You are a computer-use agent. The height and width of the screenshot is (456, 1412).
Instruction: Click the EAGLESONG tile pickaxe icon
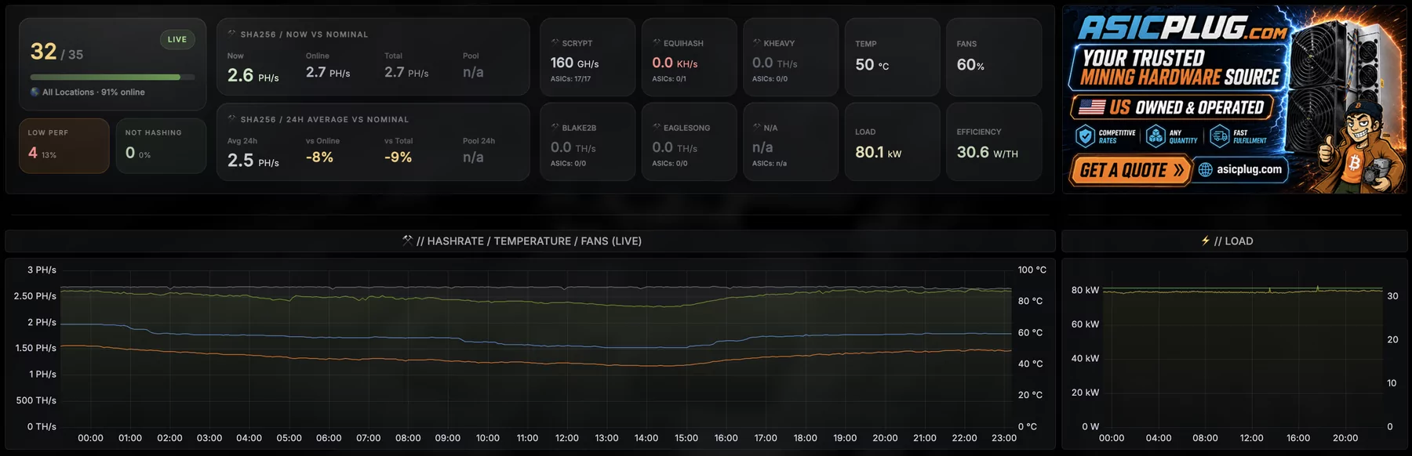pyautogui.click(x=657, y=127)
